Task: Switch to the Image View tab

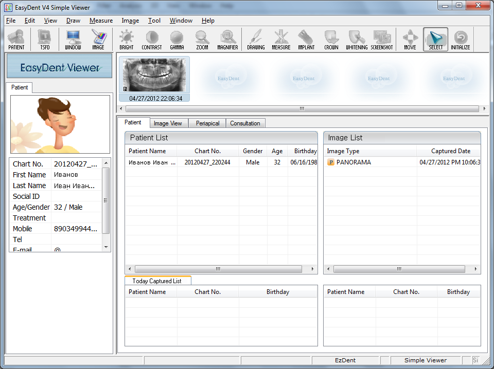Action: click(x=168, y=123)
